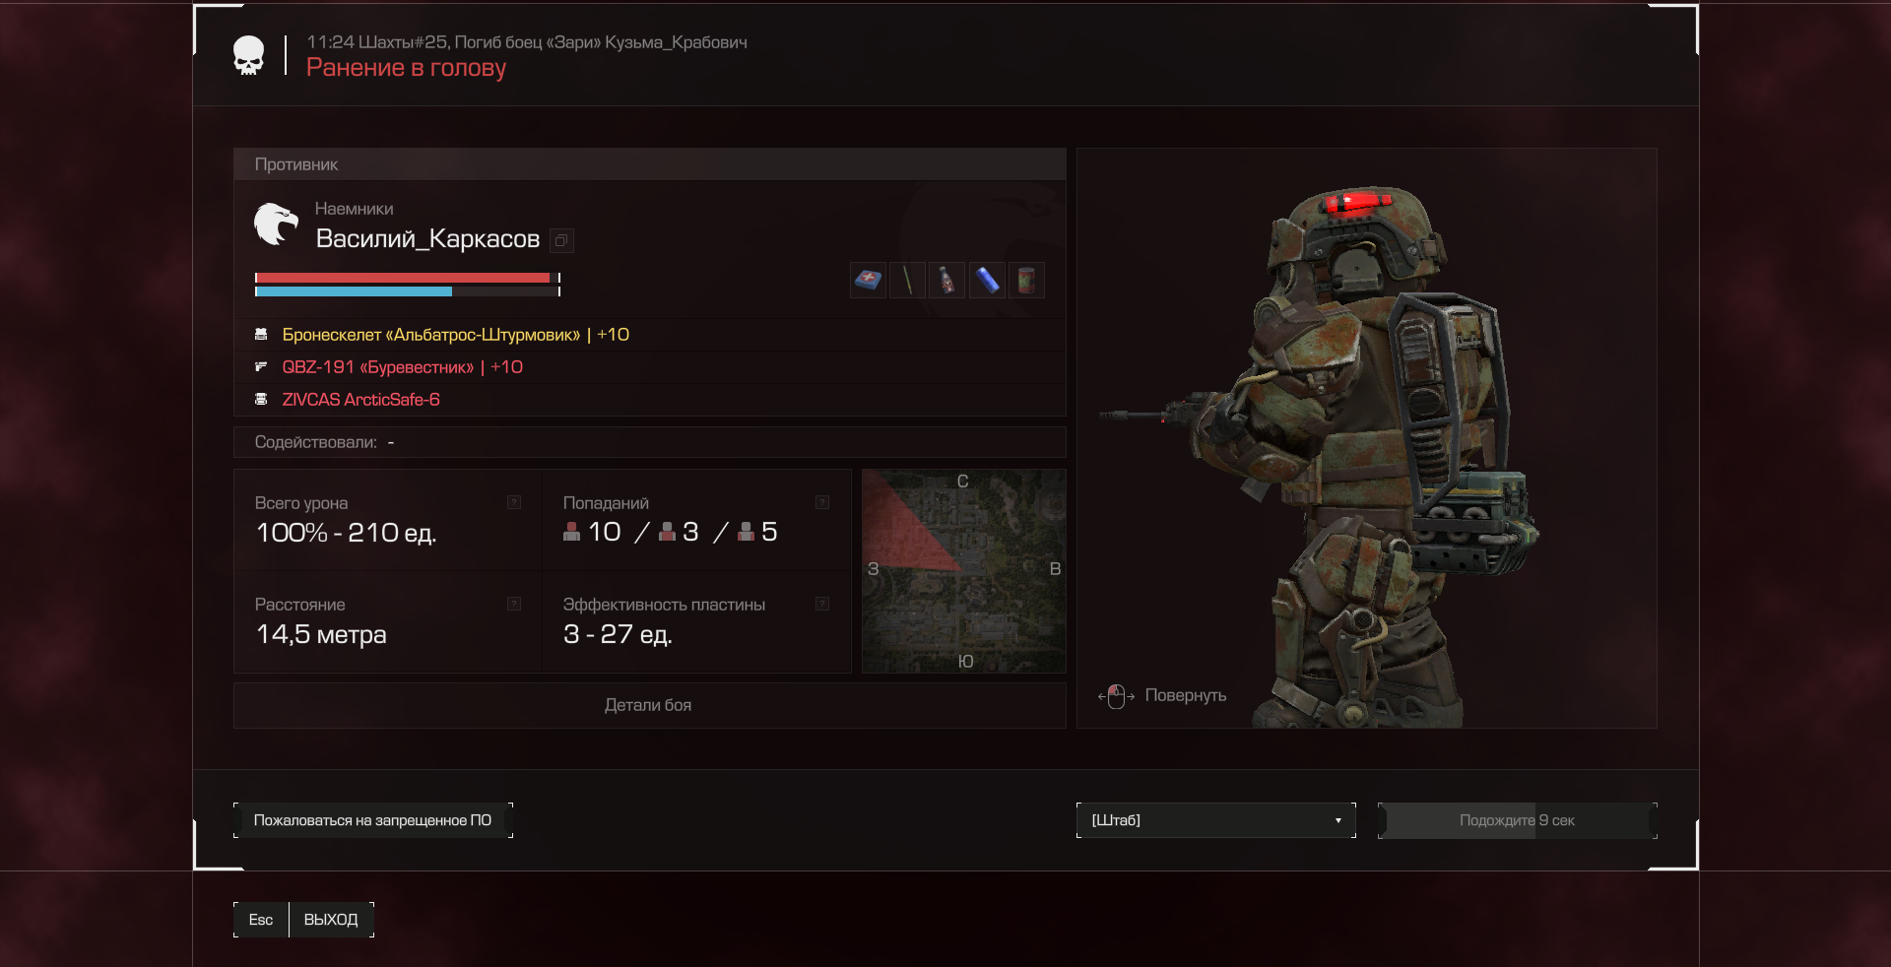Click the green stick item icon

(x=907, y=281)
